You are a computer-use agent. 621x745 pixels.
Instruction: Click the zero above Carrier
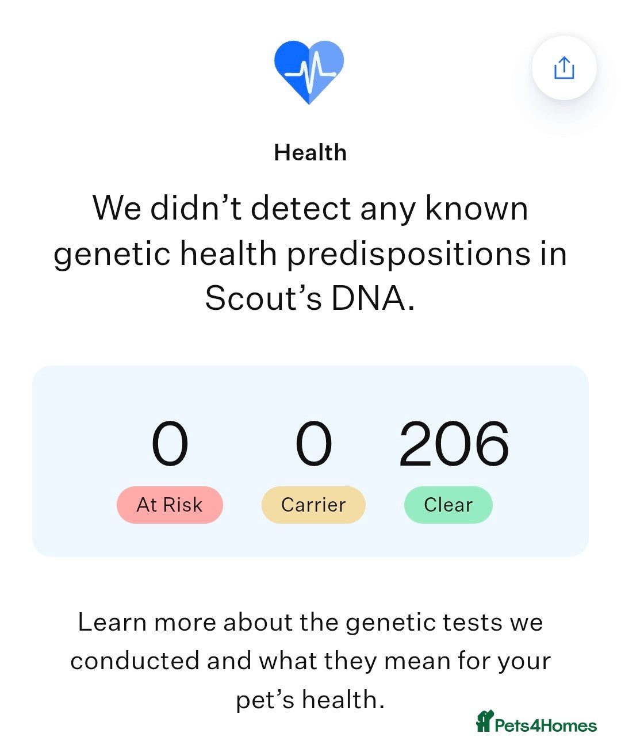(313, 444)
